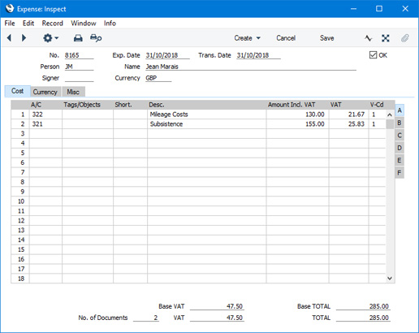Click the Cancel button

click(x=286, y=38)
